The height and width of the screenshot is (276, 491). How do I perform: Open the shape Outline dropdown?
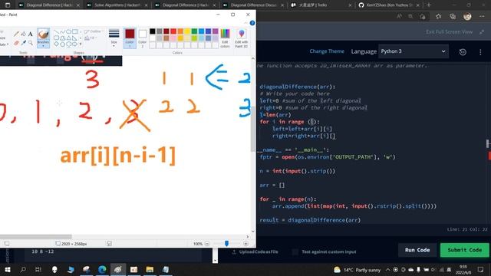click(x=93, y=31)
